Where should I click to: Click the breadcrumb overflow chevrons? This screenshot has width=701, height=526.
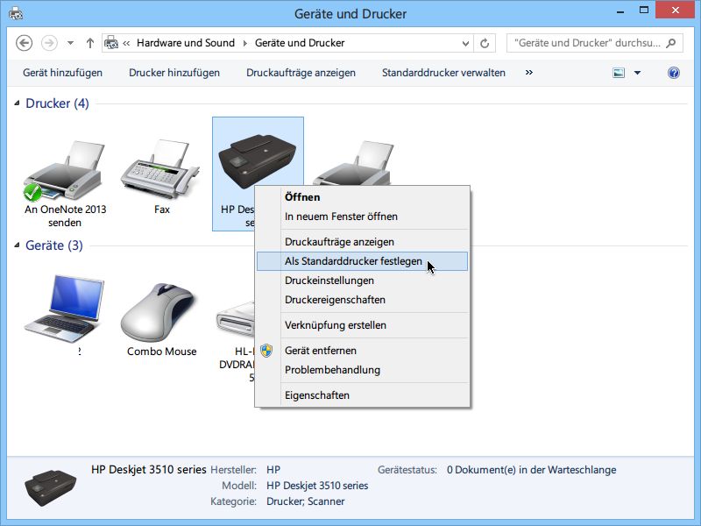[126, 43]
